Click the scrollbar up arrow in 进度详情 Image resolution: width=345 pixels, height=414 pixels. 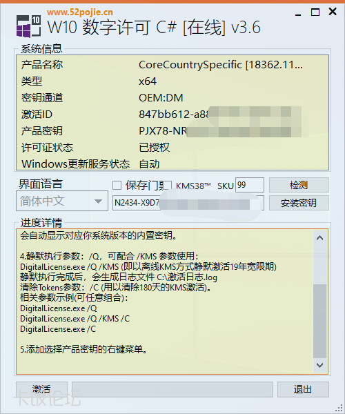click(319, 238)
